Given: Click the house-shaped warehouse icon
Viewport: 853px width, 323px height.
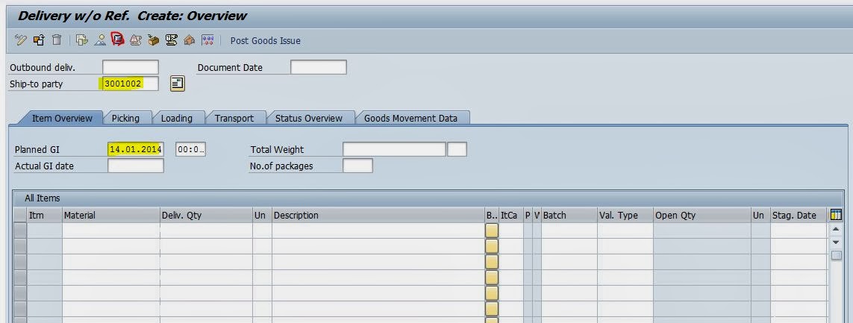Looking at the screenshot, I should coord(190,40).
